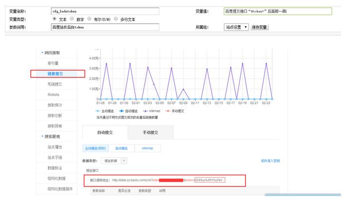344x197 pixels.
Task: Open the 推送数据 data type dropdown
Action: click(x=115, y=161)
